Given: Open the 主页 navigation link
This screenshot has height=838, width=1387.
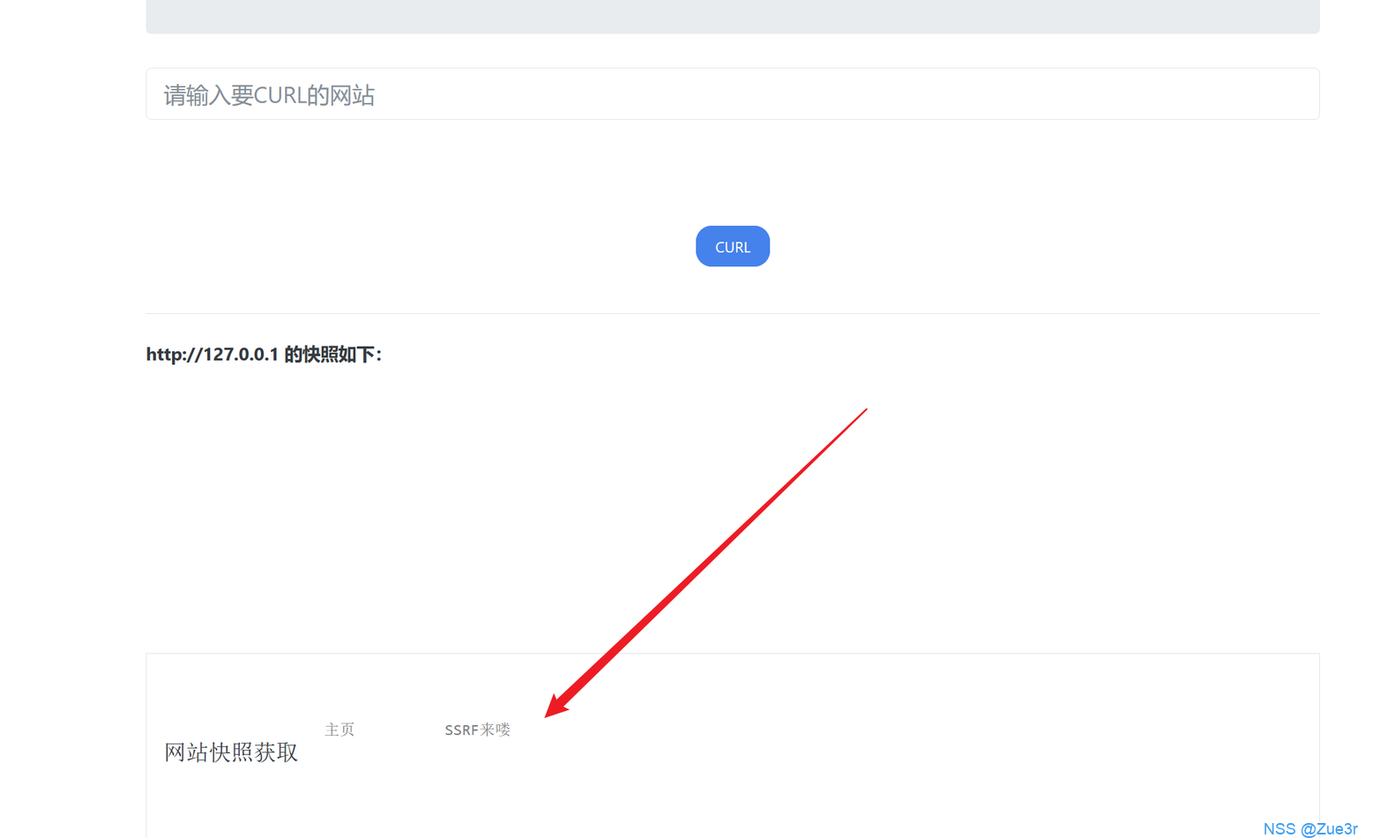Looking at the screenshot, I should [339, 730].
